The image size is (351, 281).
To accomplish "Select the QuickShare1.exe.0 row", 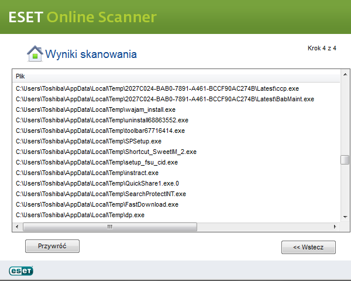I will [x=177, y=183].
